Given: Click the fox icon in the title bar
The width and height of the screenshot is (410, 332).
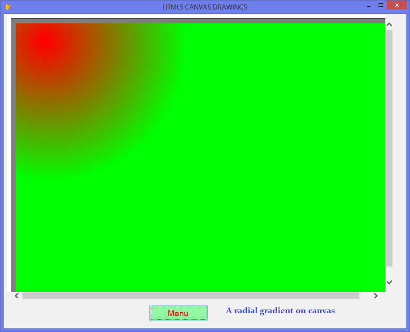Looking at the screenshot, I should click(7, 6).
